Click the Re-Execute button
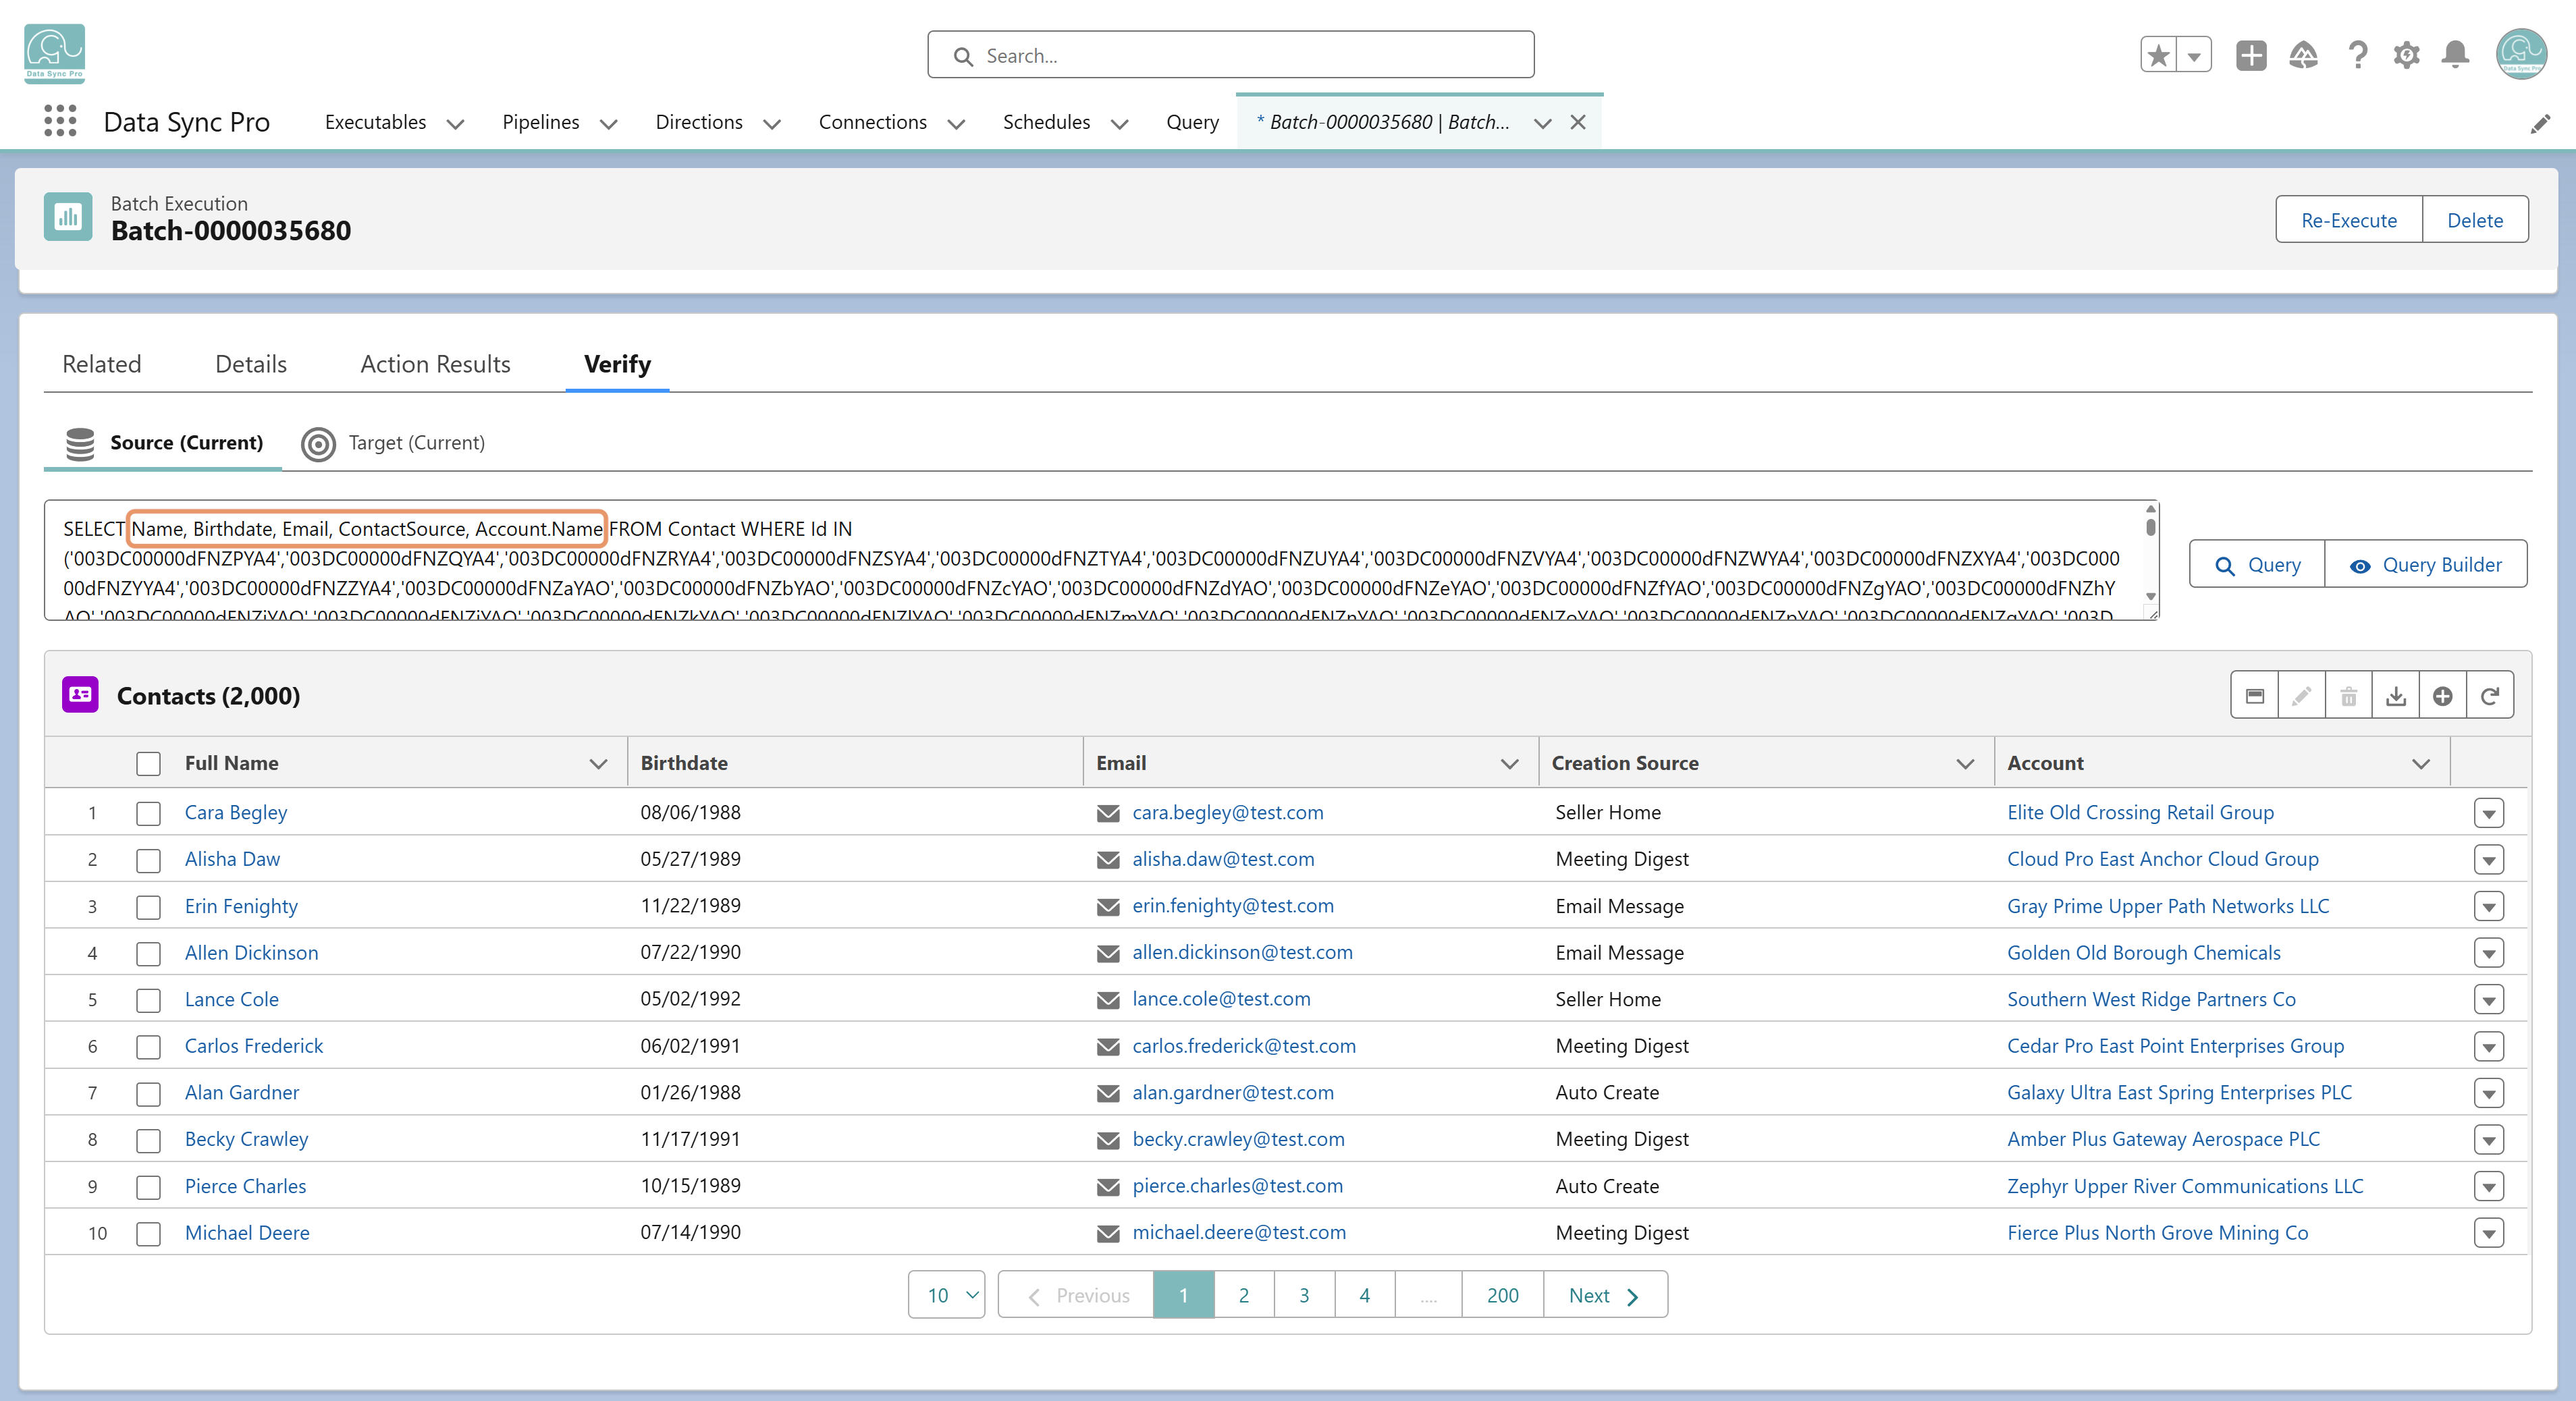Screen dimensions: 2576x1401 [2348, 219]
